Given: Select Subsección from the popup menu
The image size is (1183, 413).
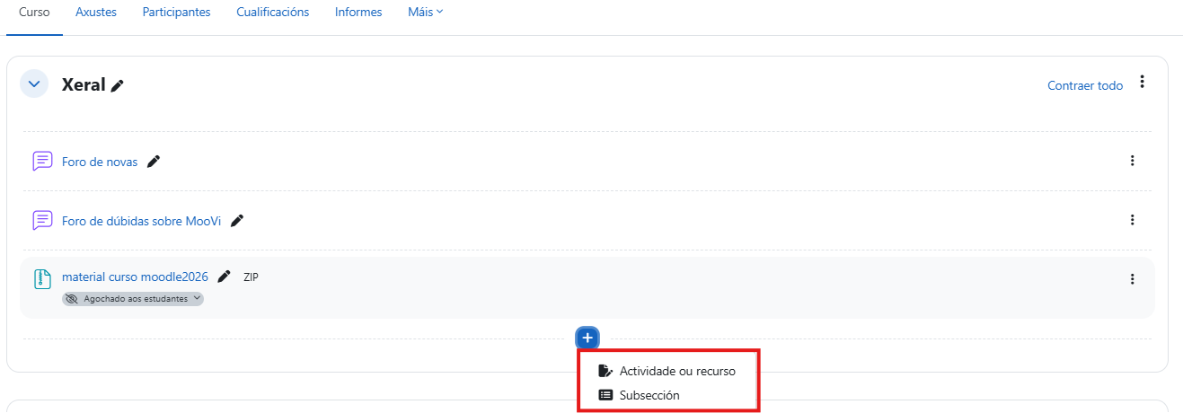Looking at the screenshot, I should 649,395.
